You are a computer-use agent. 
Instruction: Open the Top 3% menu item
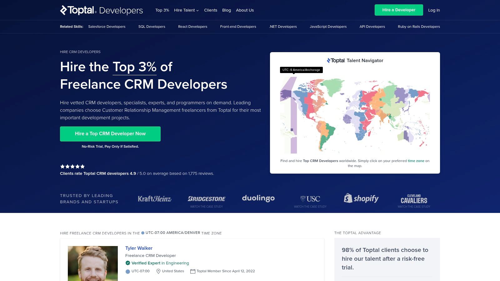click(162, 10)
